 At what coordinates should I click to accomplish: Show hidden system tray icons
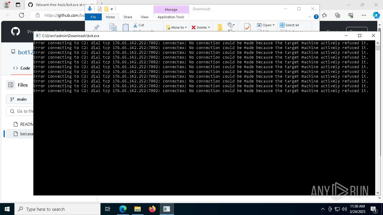[x=323, y=209]
